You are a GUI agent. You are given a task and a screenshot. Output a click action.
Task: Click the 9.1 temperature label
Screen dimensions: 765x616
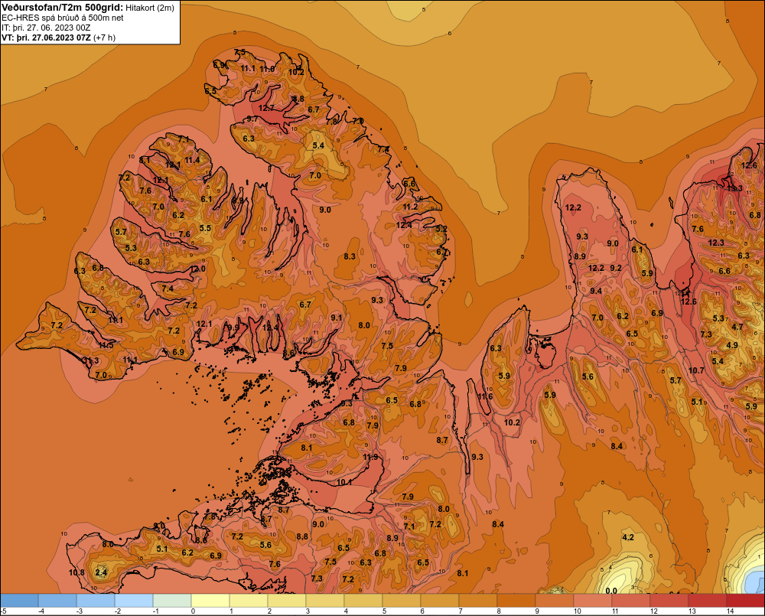tap(336, 318)
